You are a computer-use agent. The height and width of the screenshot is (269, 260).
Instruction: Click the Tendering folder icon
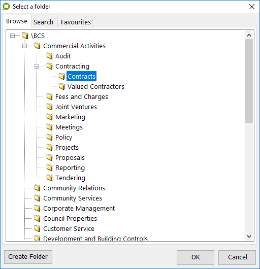coord(49,178)
